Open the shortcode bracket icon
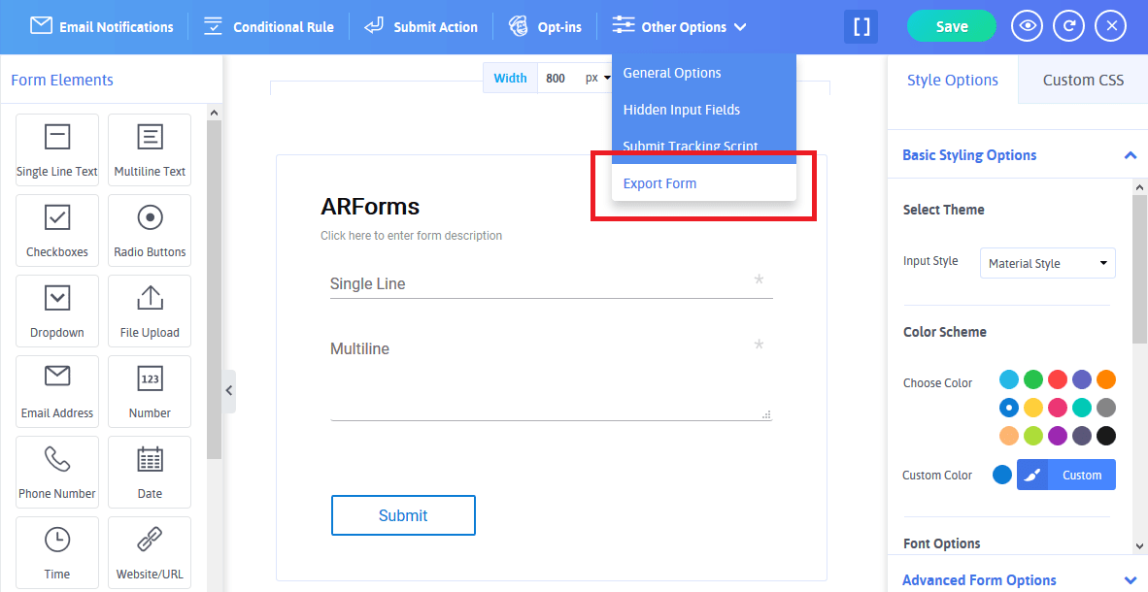This screenshot has height=592, width=1148. (x=861, y=26)
